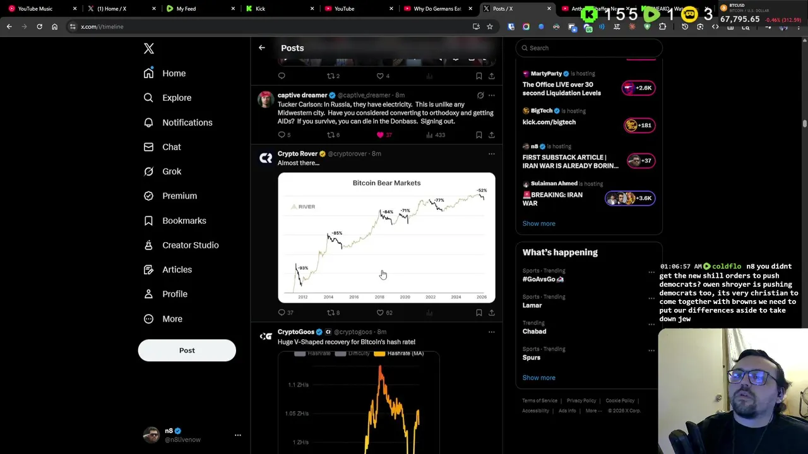Click the Grok icon on captive dreamer post
The image size is (808, 454).
[x=480, y=95]
